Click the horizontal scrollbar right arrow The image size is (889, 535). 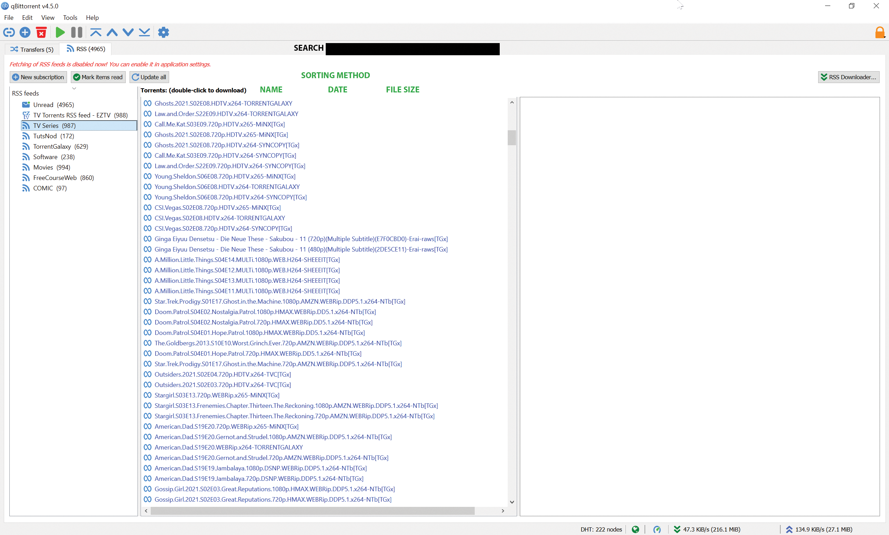(503, 511)
